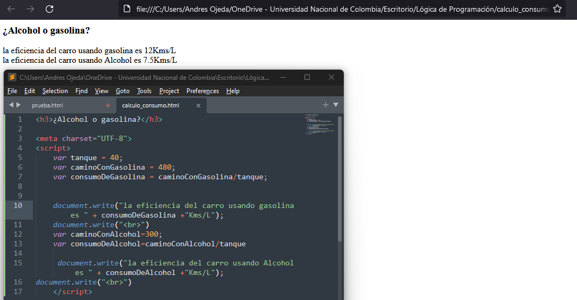Click the closing </script> tag on line 17
Image resolution: width=577 pixels, height=300 pixels.
pyautogui.click(x=72, y=292)
